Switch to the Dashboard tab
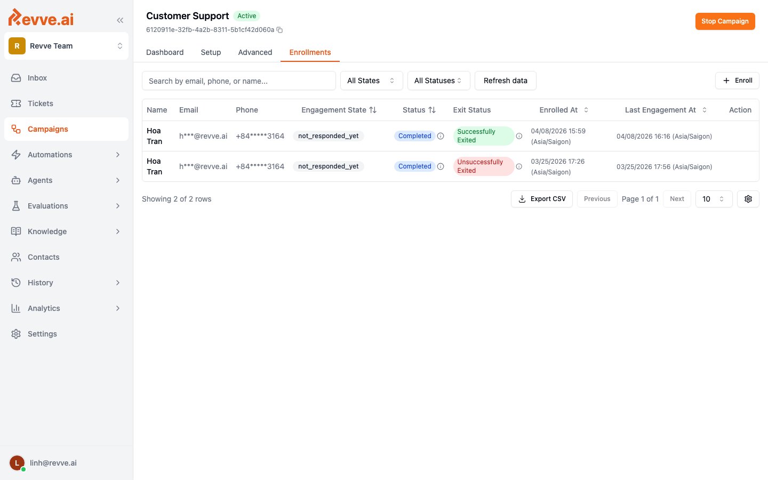The height and width of the screenshot is (480, 768). 165,52
